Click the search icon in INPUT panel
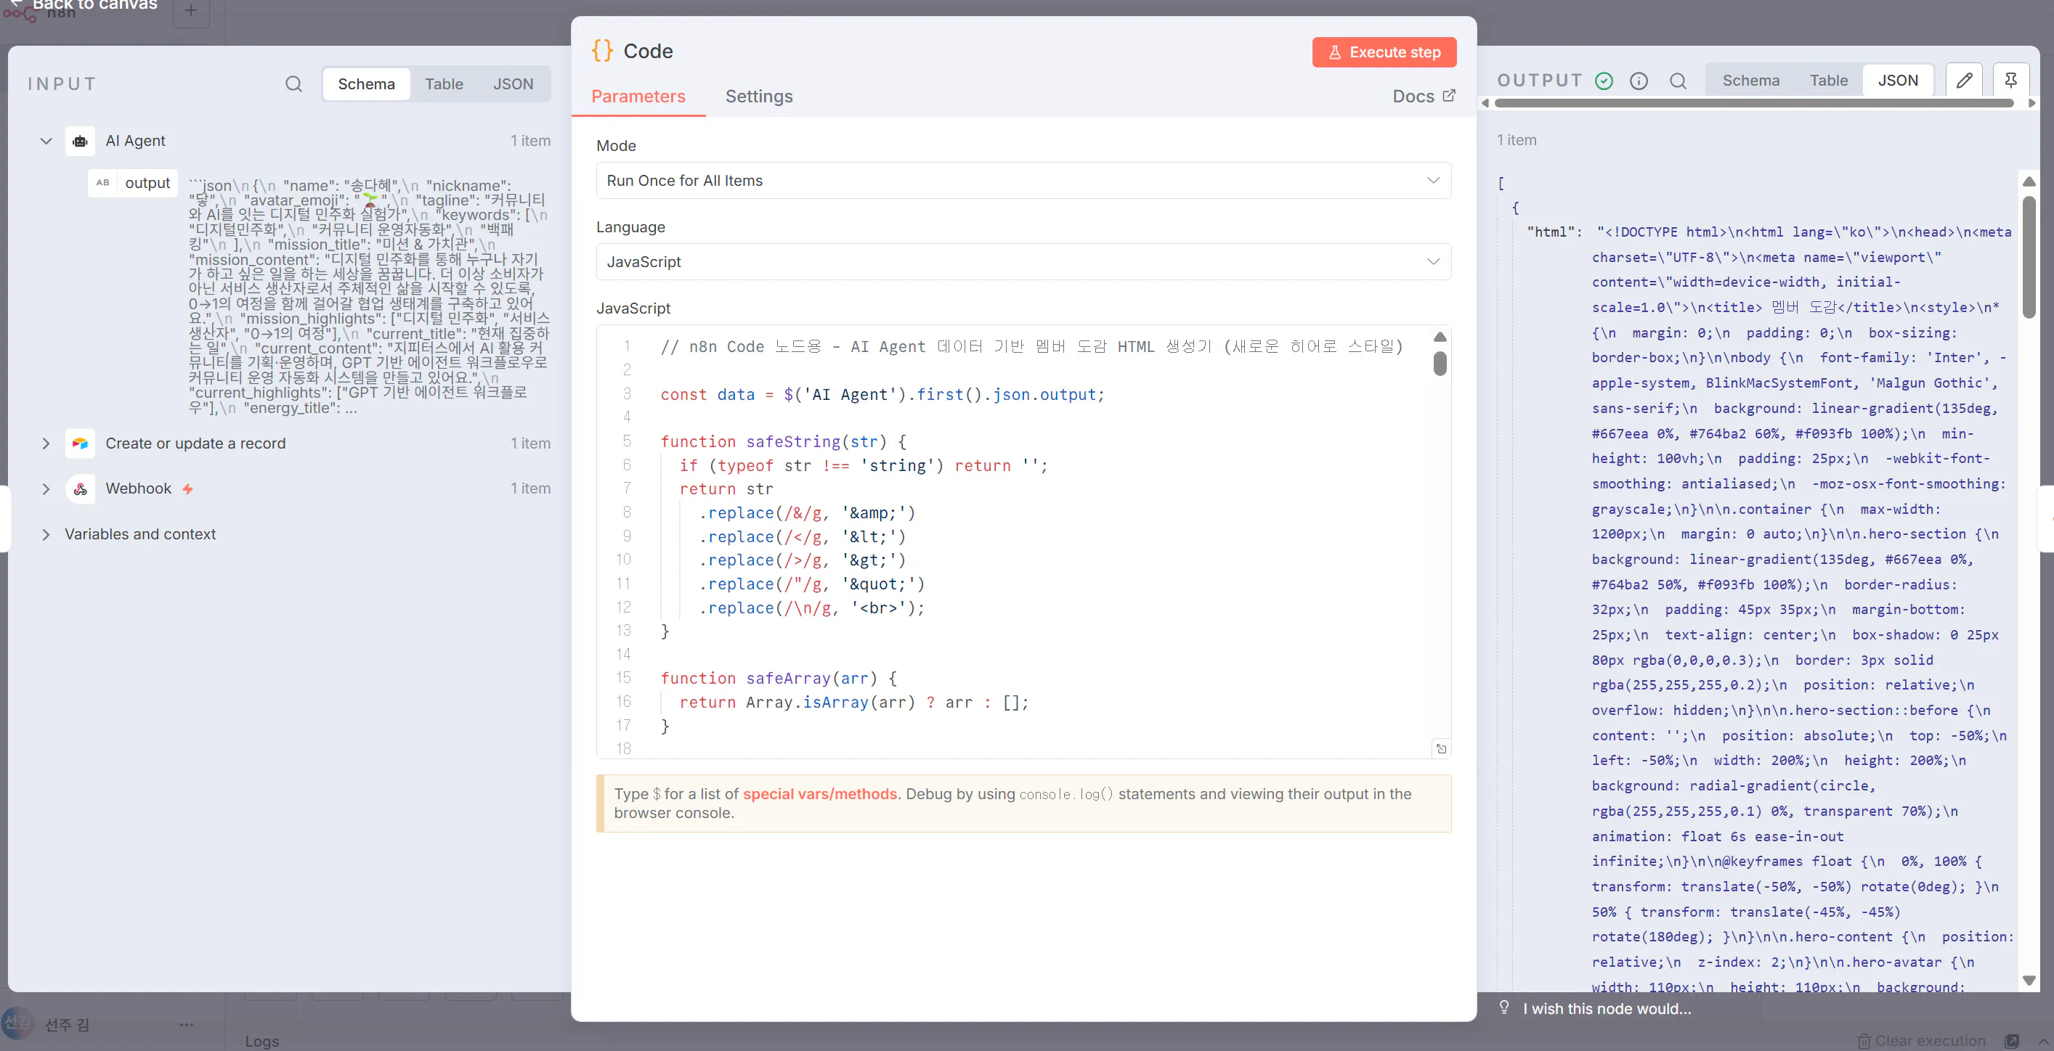This screenshot has width=2054, height=1051. (293, 83)
